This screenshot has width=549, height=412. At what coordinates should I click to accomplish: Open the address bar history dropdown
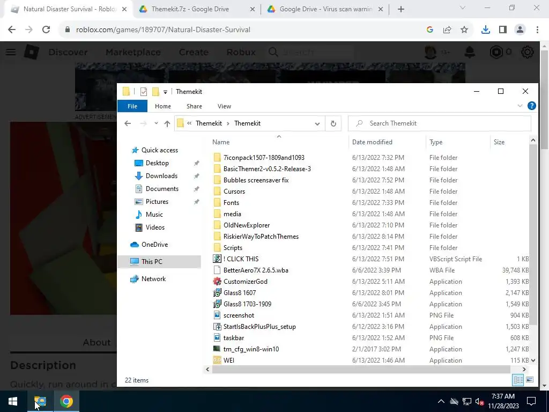[317, 124]
